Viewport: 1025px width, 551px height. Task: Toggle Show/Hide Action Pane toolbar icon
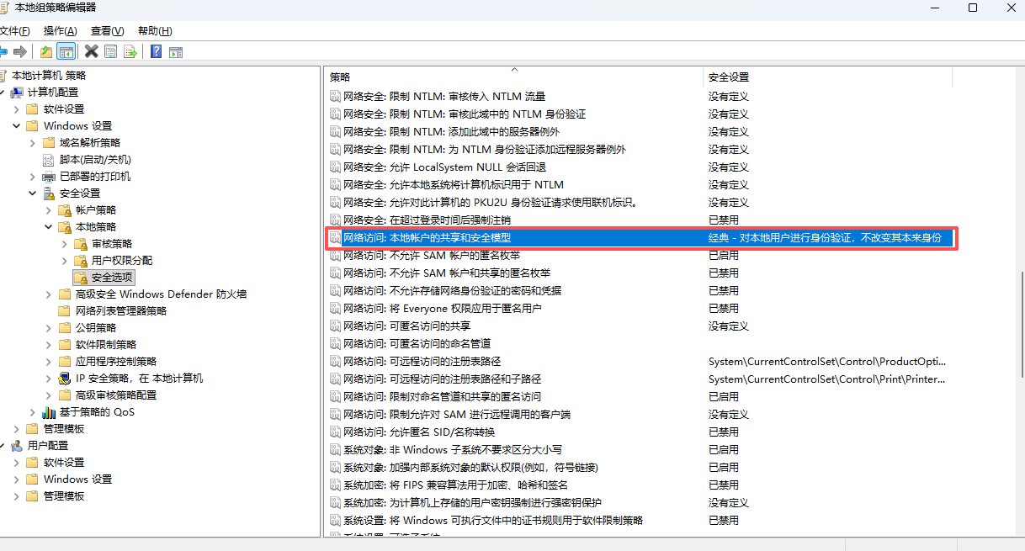[x=175, y=51]
